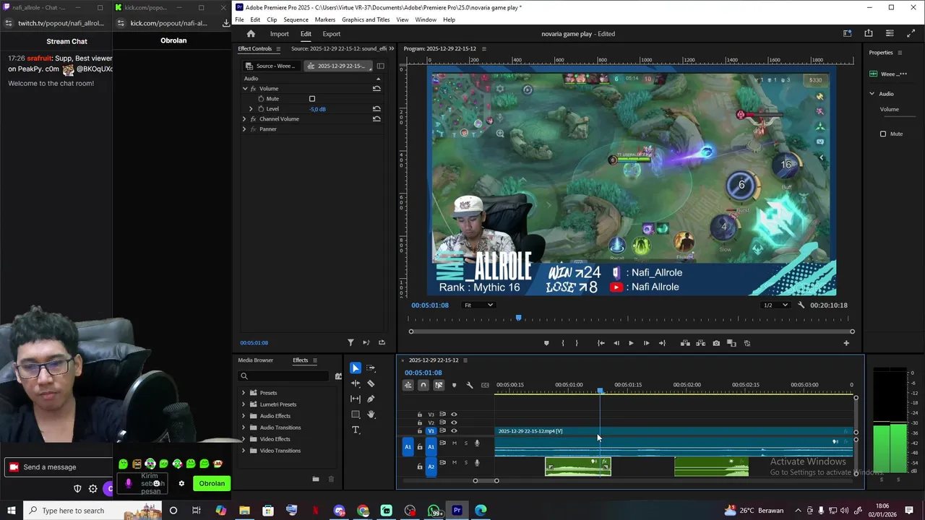
Task: Mute track A1 with M button
Action: [x=454, y=443]
